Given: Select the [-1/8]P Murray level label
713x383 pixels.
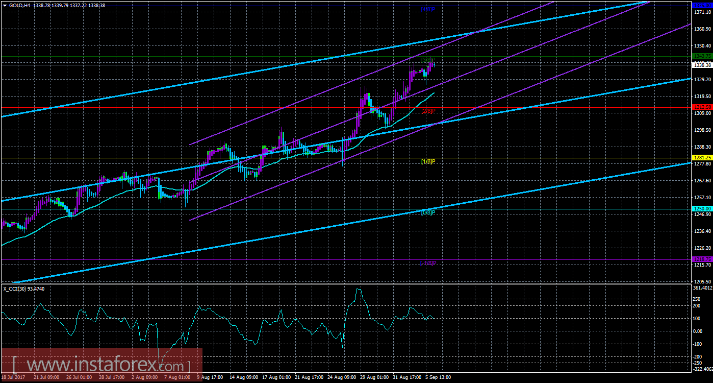Looking at the screenshot, I should click(428, 263).
